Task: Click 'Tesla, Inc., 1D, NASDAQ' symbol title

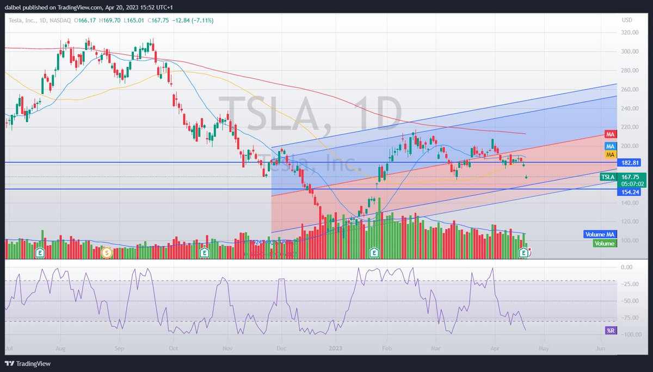Action: (39, 20)
